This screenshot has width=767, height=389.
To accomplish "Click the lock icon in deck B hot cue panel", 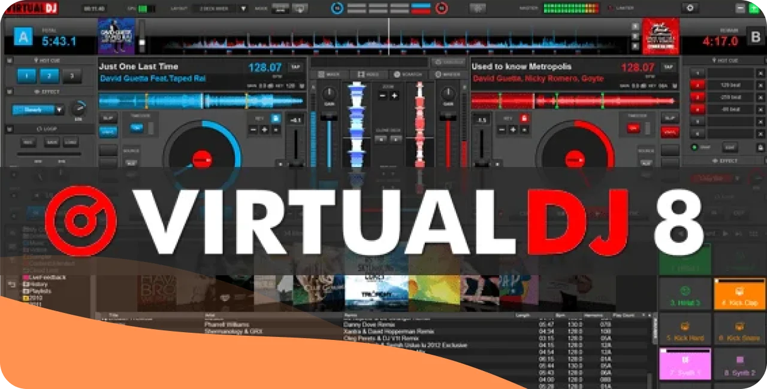I will (x=760, y=147).
